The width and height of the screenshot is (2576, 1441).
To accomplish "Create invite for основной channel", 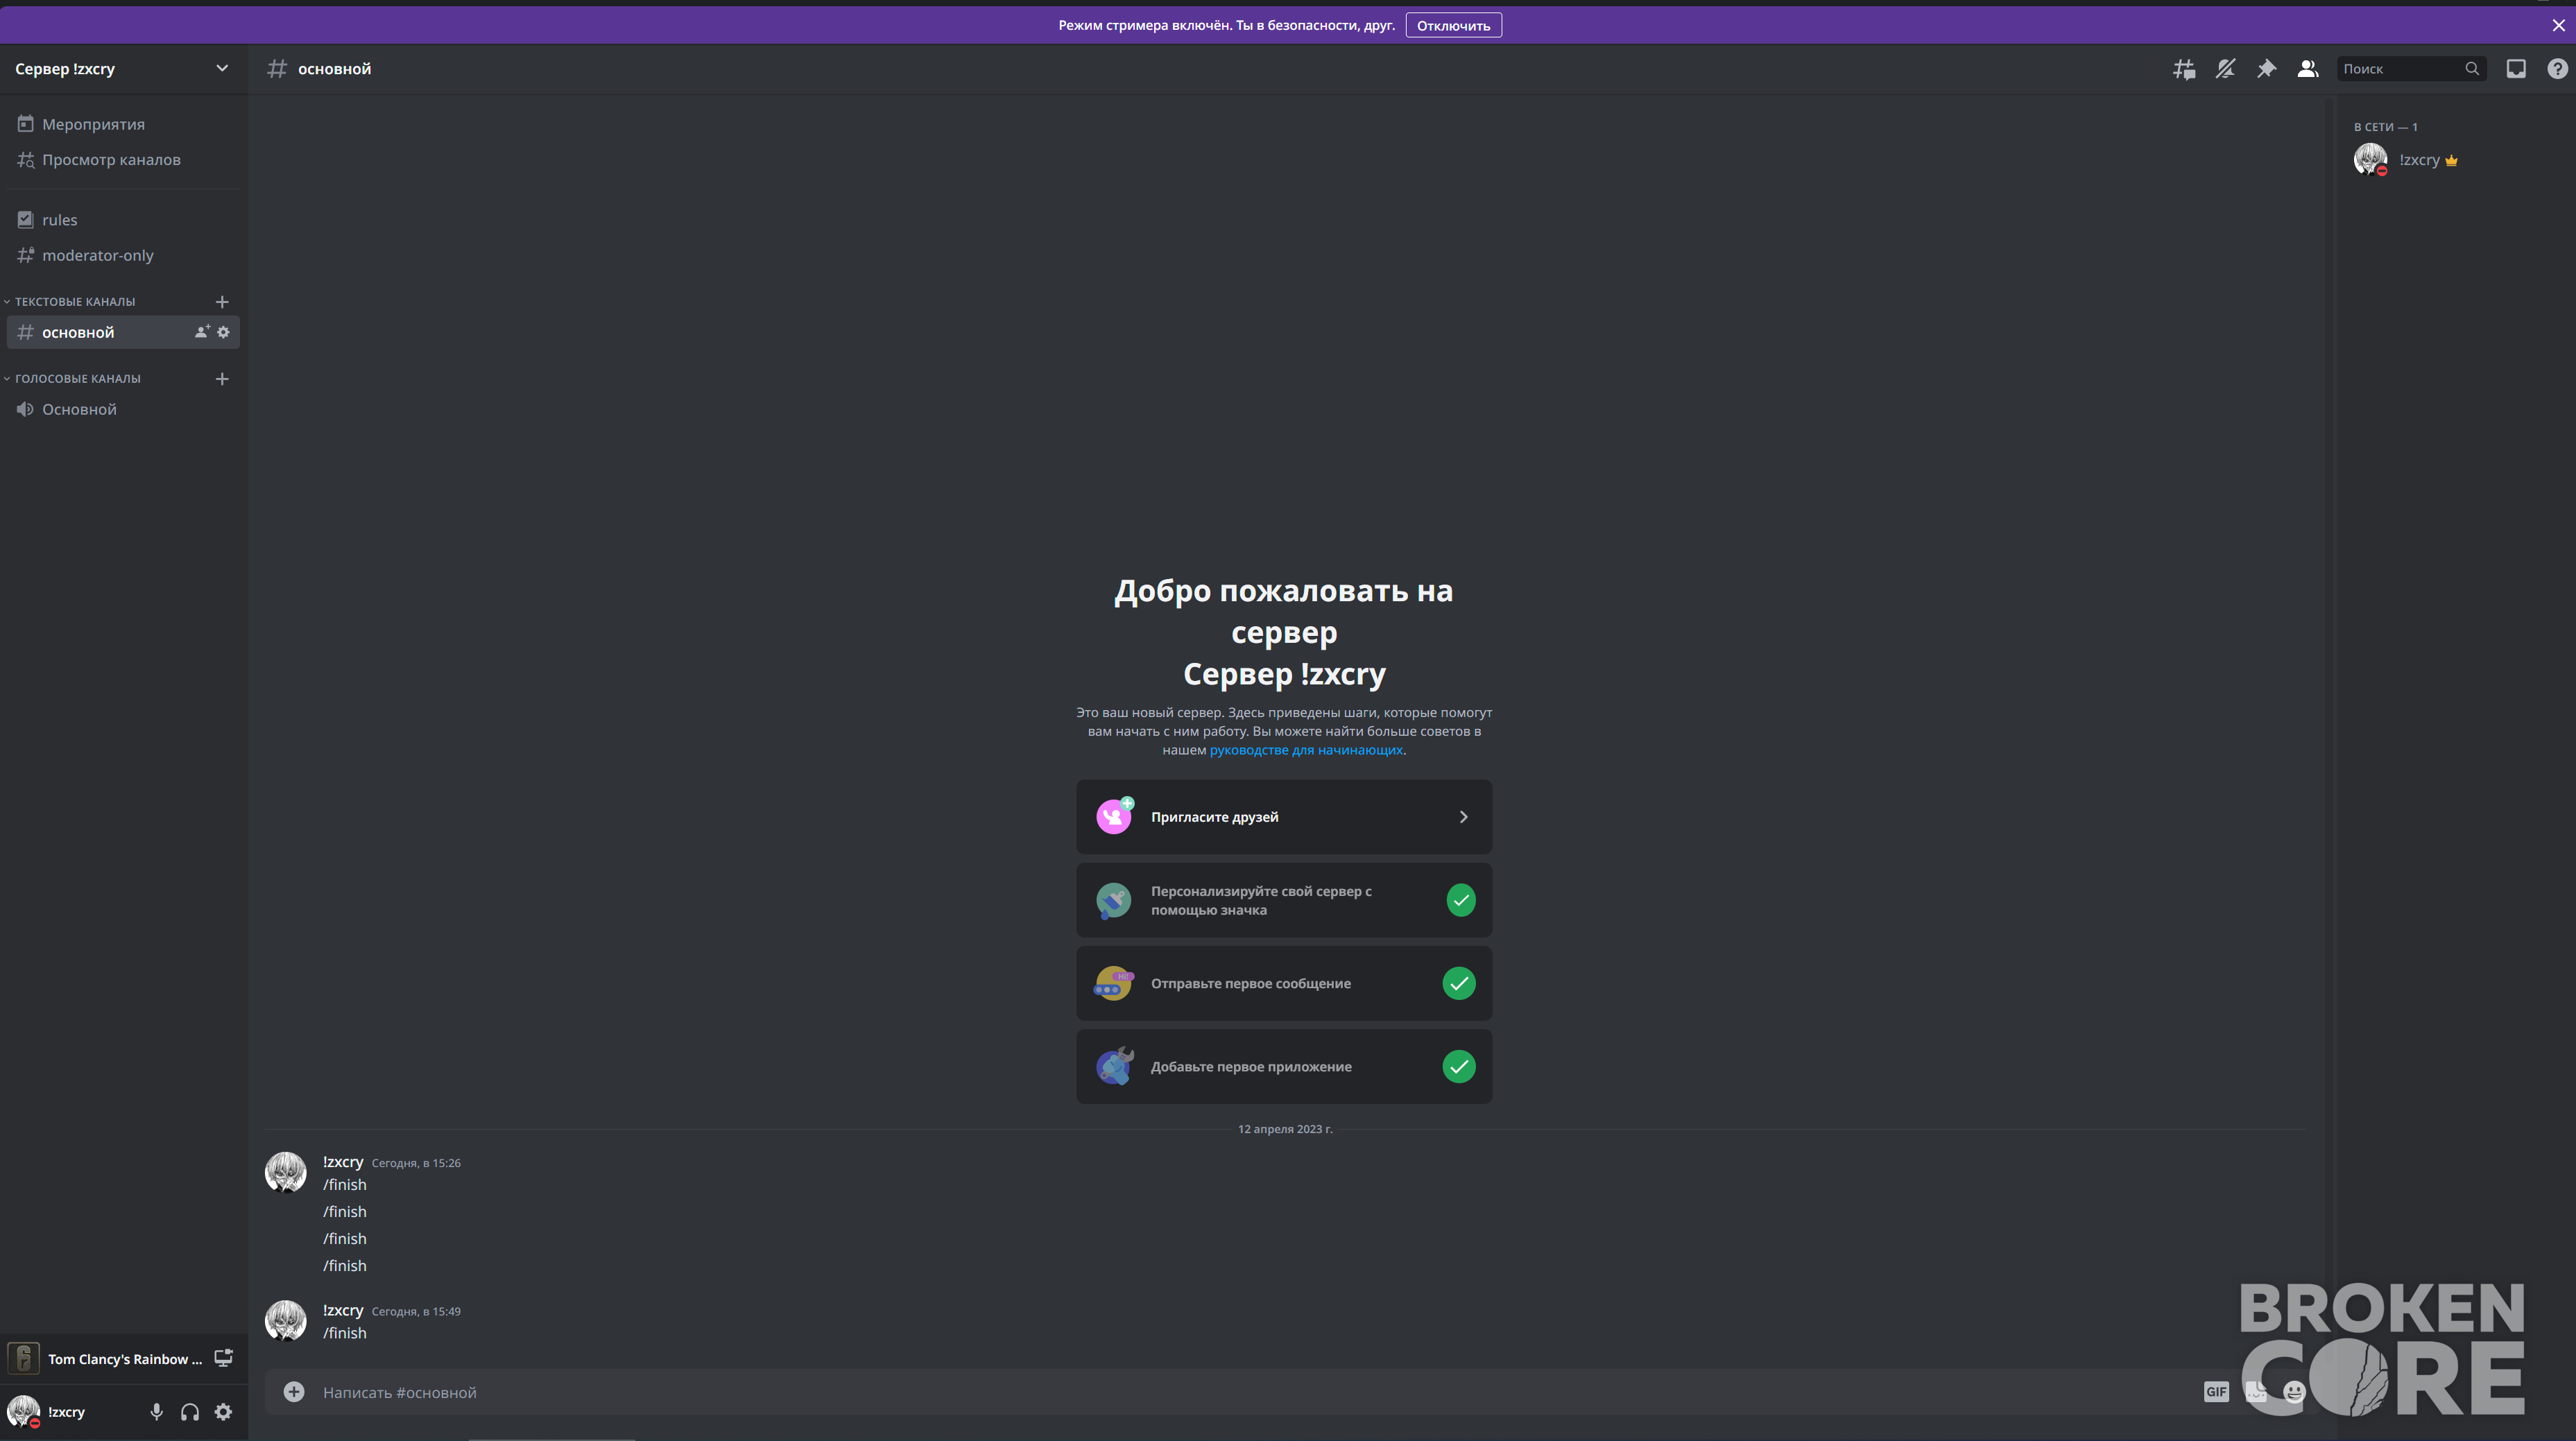I will click(x=202, y=332).
